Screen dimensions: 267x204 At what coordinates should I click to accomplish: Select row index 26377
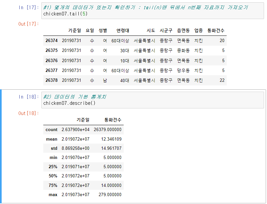(x=51, y=70)
